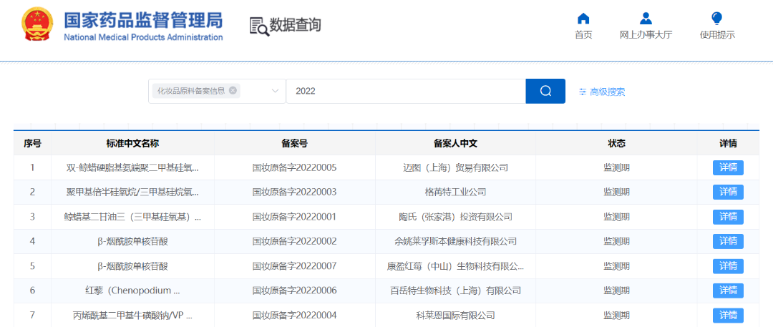Viewport: 773px width, 327px height.
Task: Click the 状态 column header
Action: [616, 143]
